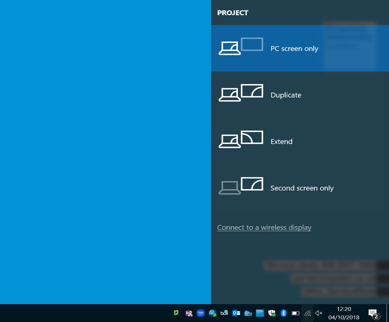389x322 pixels.
Task: Click the cloud sync tray icon
Action: coord(248,313)
